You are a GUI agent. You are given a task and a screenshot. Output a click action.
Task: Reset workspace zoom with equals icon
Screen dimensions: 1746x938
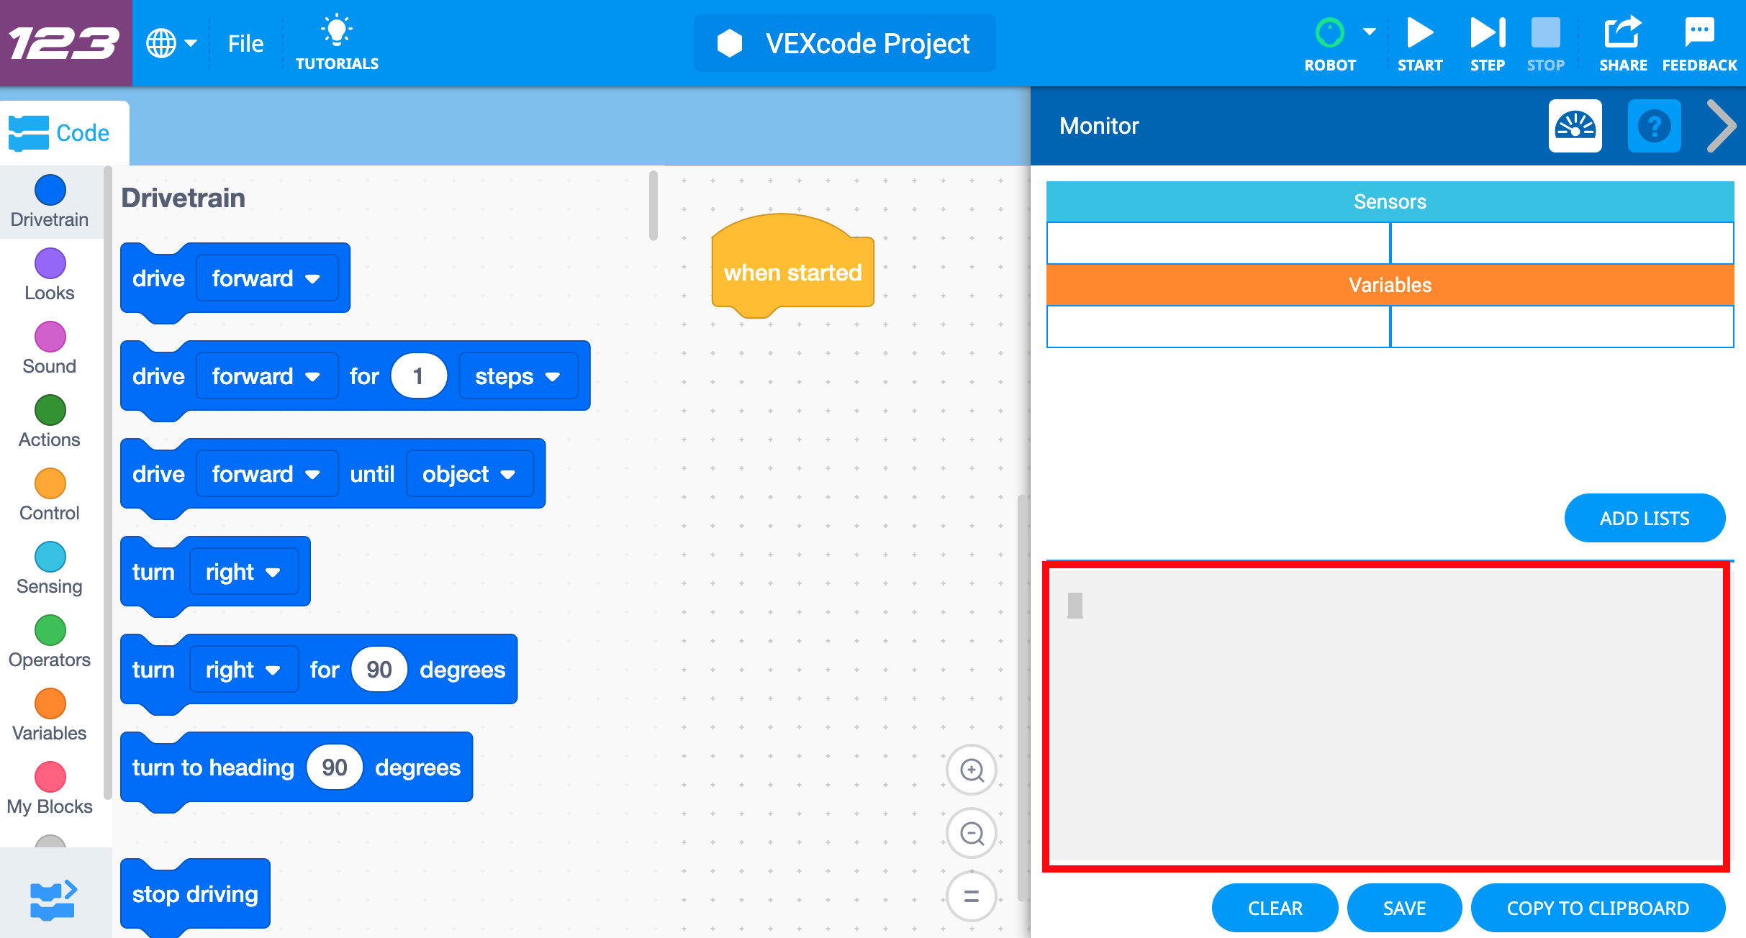(972, 896)
